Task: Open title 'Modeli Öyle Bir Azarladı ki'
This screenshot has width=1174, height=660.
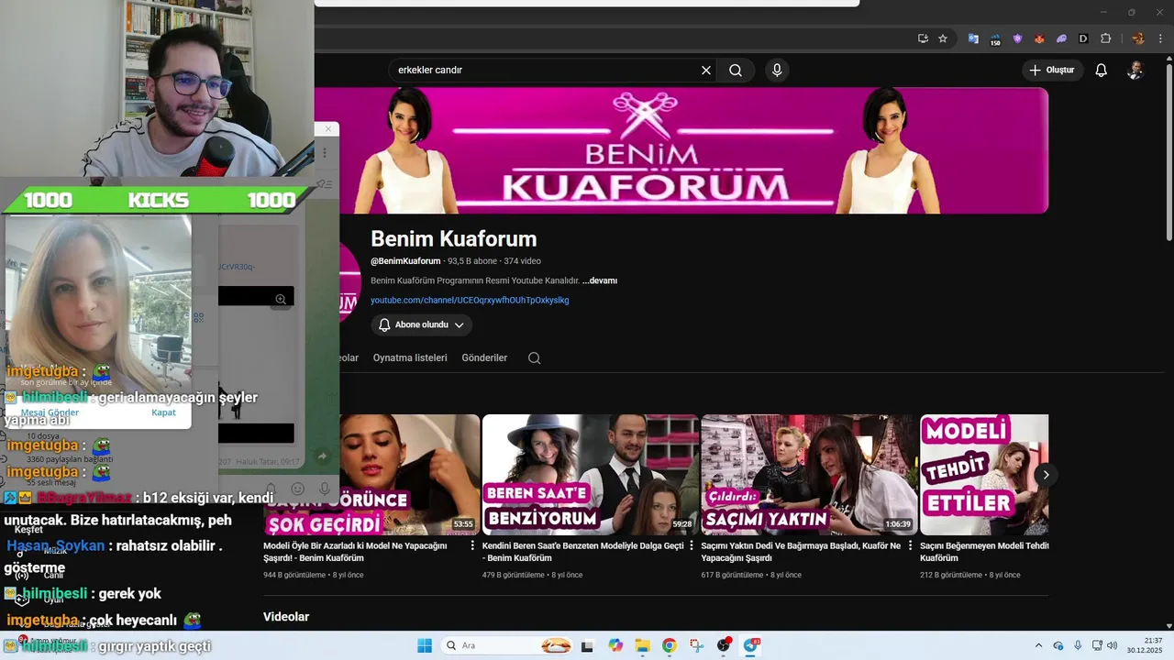Action: point(355,551)
